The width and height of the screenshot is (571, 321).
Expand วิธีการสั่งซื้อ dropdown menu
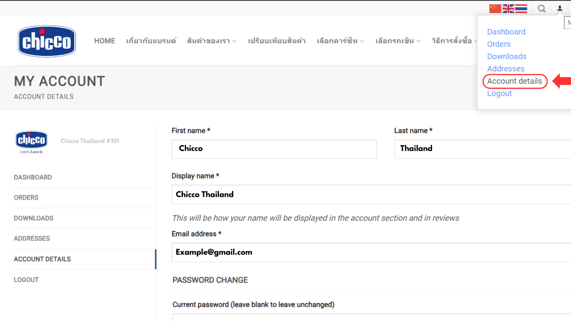[454, 41]
